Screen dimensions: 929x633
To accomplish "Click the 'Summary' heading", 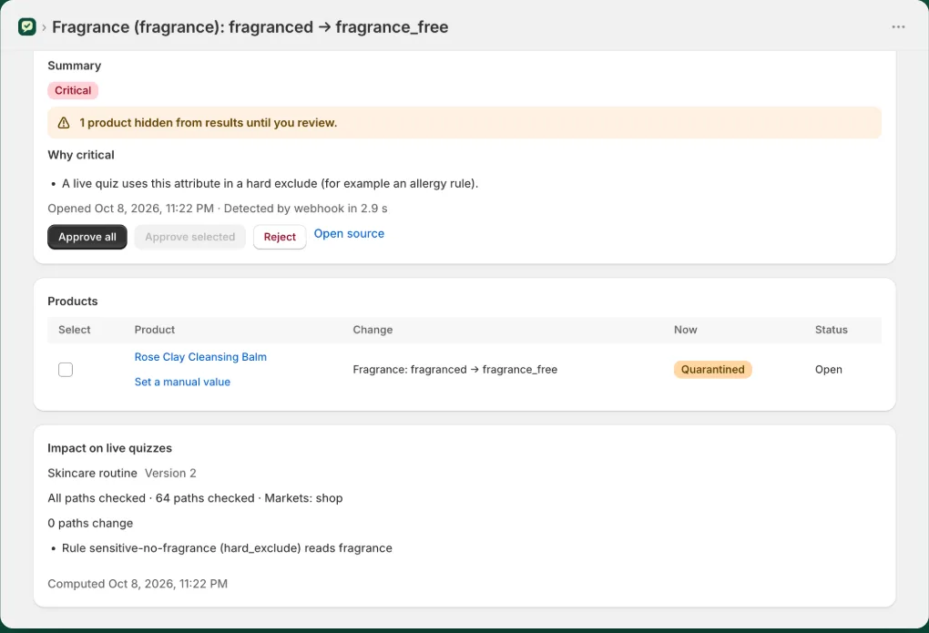I will 75,66.
